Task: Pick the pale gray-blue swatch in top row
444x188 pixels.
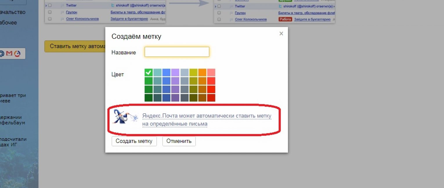Action: click(x=184, y=73)
